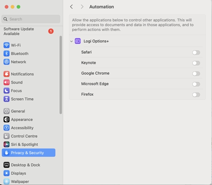The image size is (212, 185).
Task: Open Bluetooth label in sidebar
Action: click(x=19, y=53)
